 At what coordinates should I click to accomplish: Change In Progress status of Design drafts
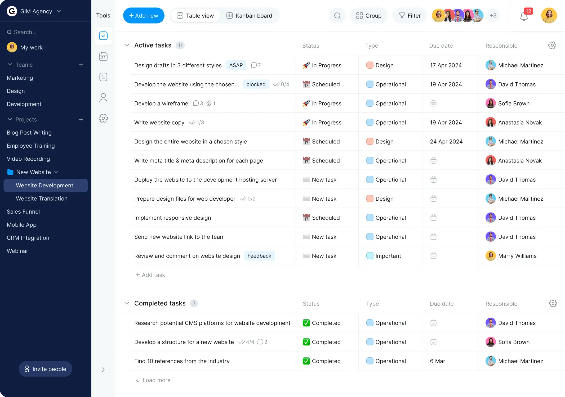pyautogui.click(x=322, y=65)
